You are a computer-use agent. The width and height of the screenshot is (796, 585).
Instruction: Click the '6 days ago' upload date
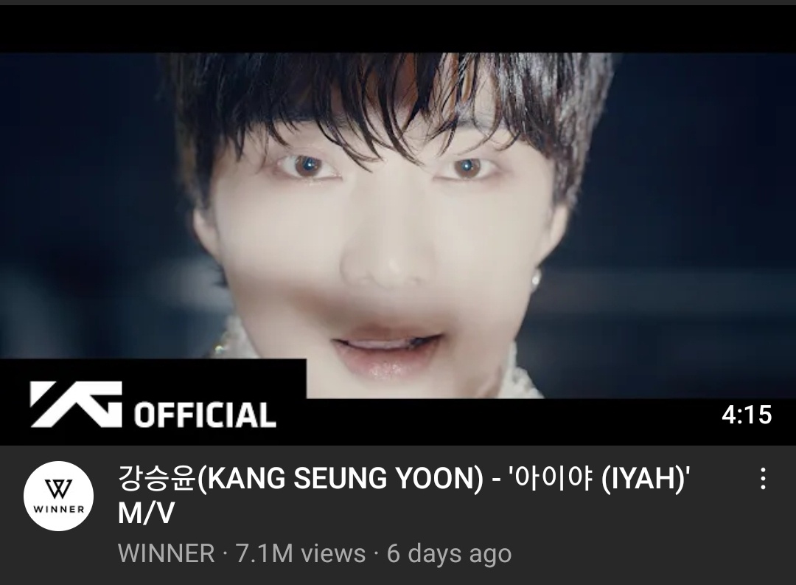tap(449, 553)
